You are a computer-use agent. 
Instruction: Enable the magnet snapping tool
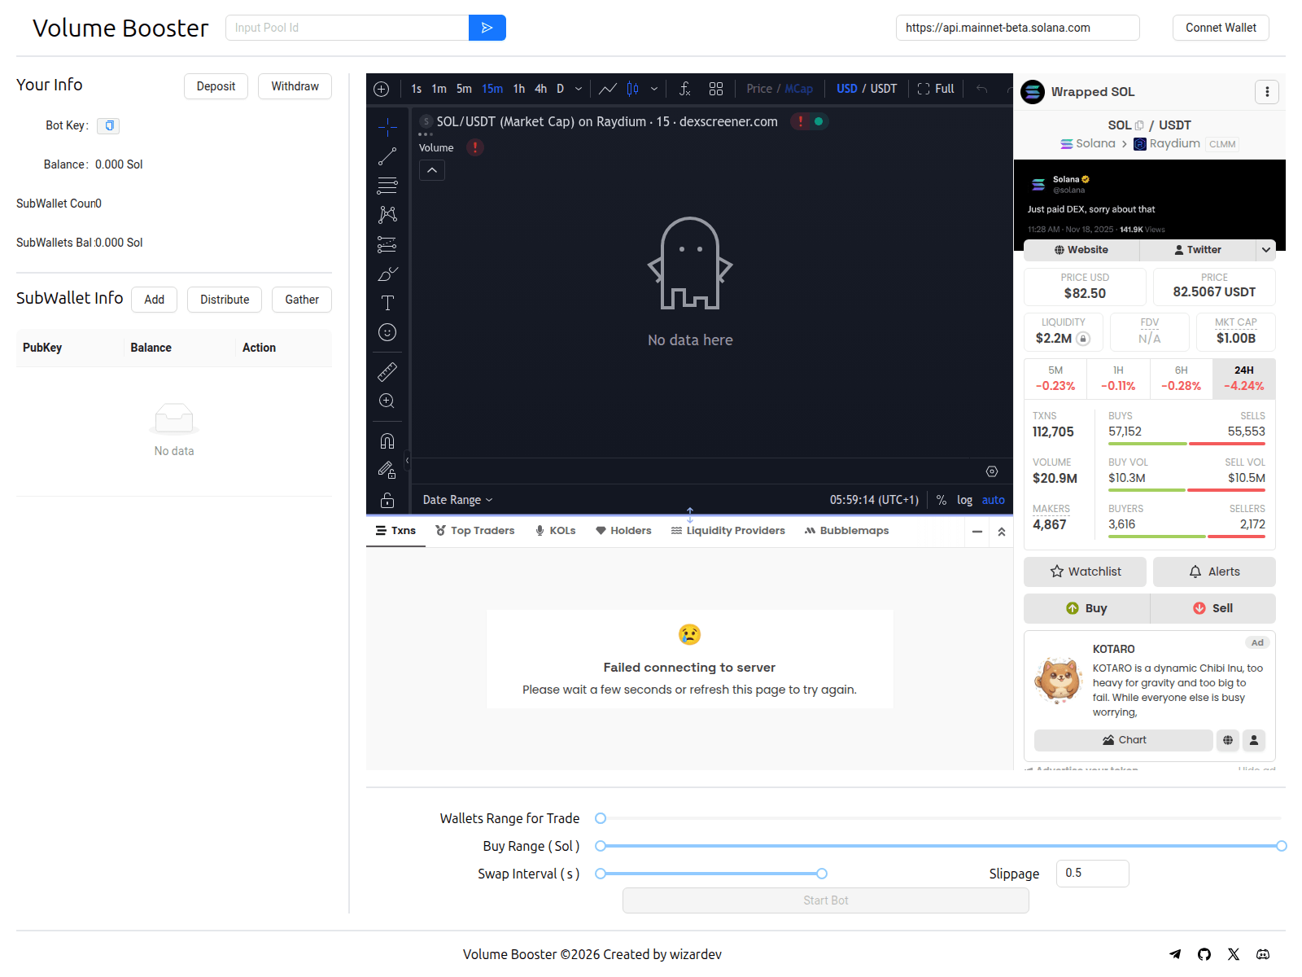[387, 440]
